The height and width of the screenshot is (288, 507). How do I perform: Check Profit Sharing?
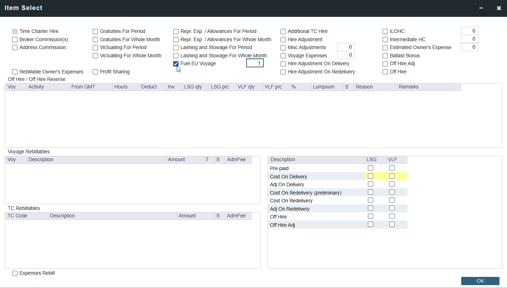(x=95, y=72)
